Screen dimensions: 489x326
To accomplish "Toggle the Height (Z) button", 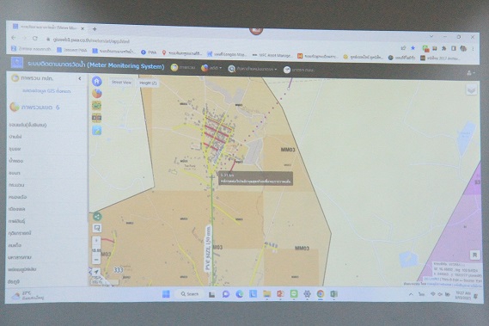I will point(148,83).
